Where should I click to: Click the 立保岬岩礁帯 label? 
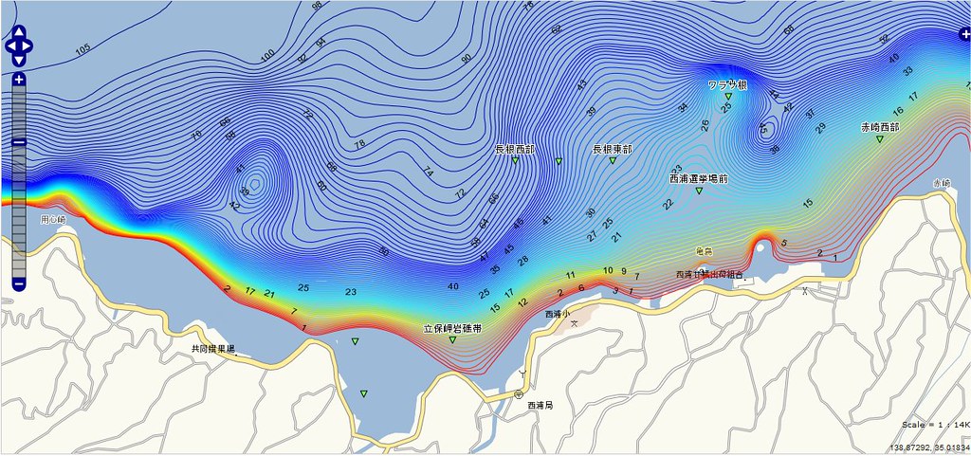click(452, 329)
